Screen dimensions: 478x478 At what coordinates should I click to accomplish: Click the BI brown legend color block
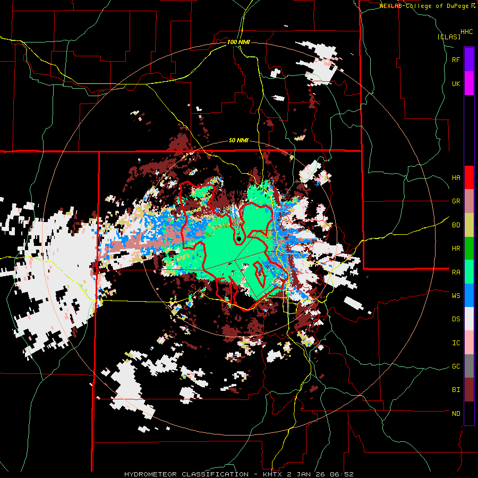pos(469,390)
